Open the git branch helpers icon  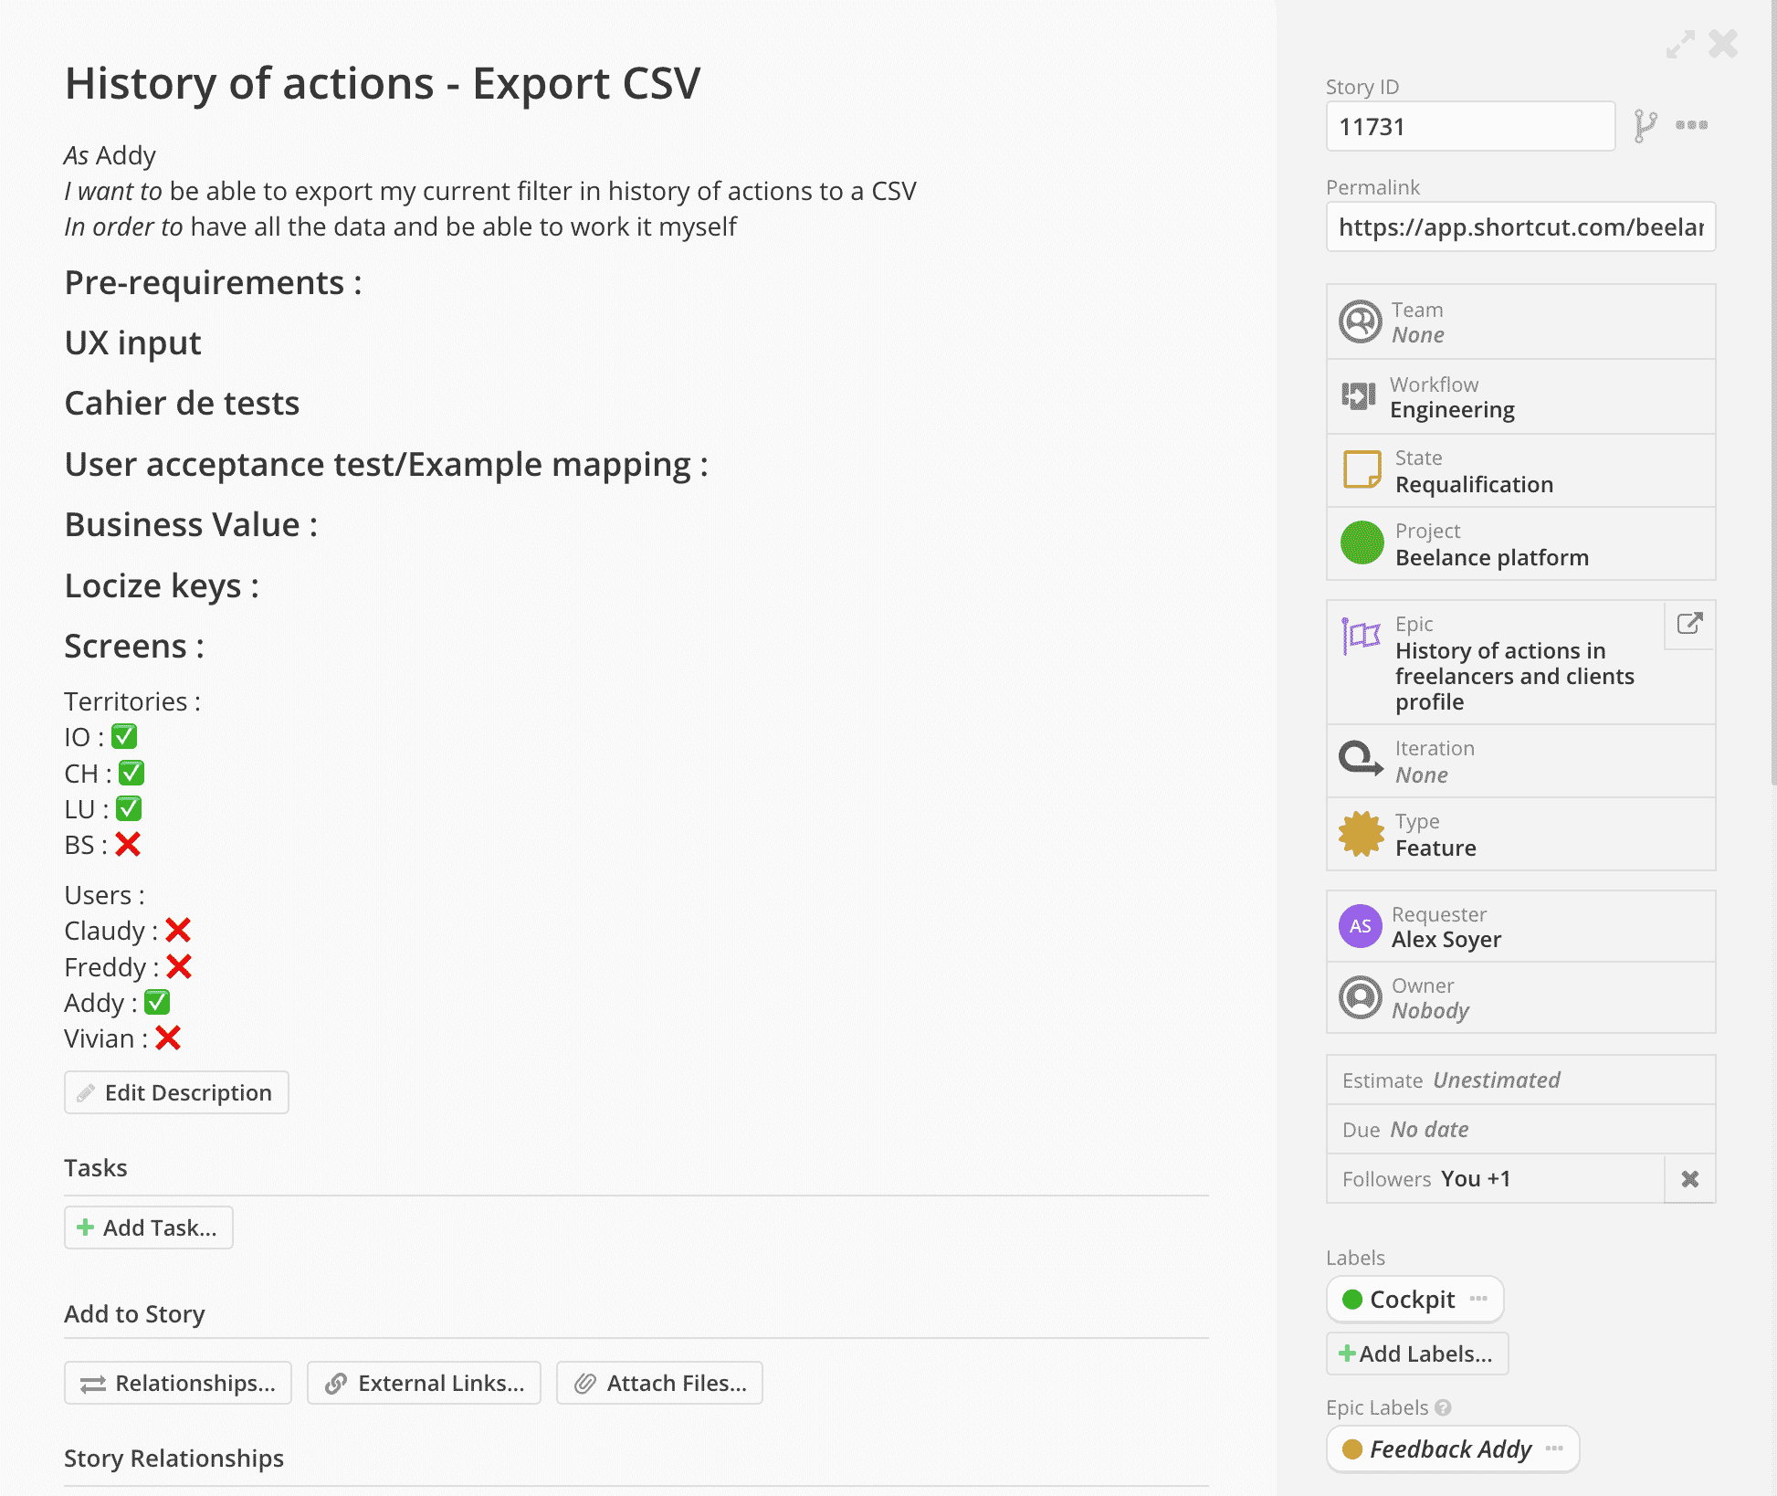(x=1646, y=126)
